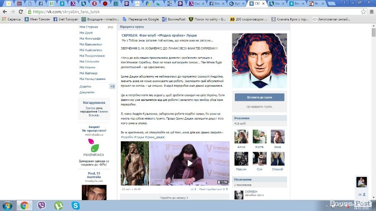Open Skype from the taskbar
Screen dimensions: 376x211
(x=76, y=205)
